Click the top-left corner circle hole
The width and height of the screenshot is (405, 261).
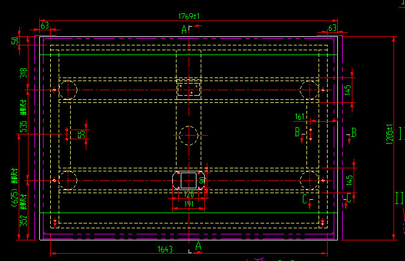pos(68,90)
